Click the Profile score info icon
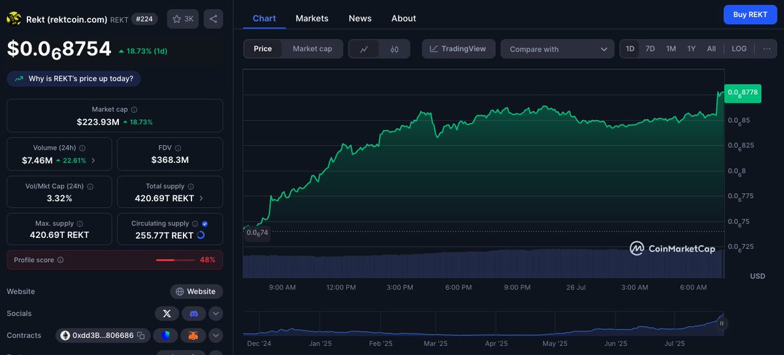The image size is (784, 355). click(61, 260)
